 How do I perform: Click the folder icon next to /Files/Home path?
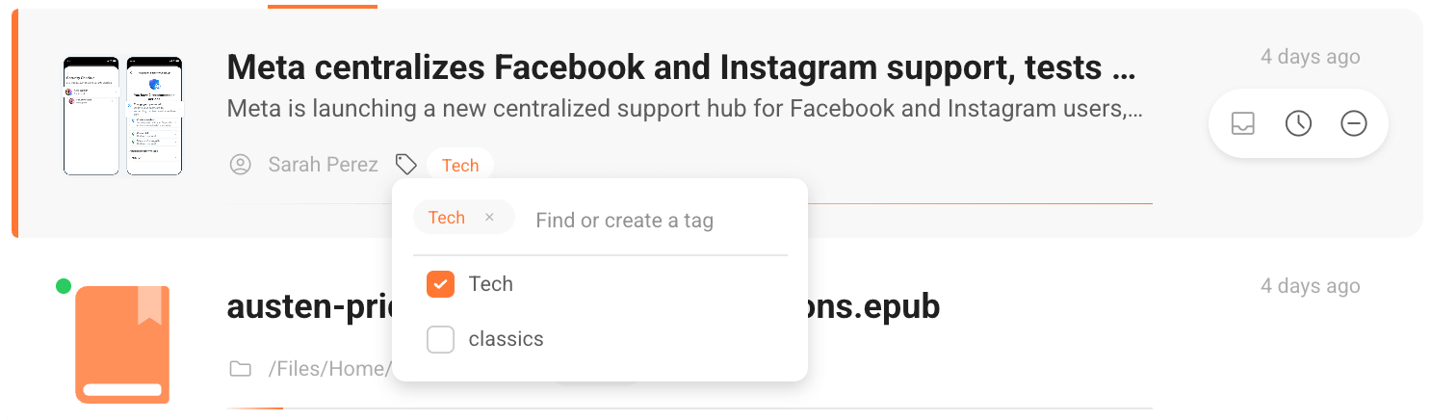click(x=240, y=368)
